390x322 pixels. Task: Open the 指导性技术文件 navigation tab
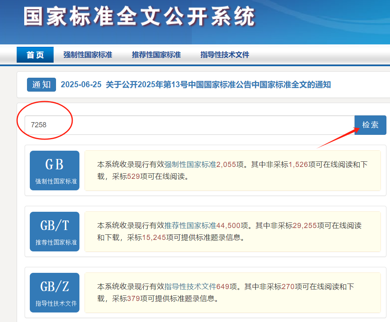(224, 54)
